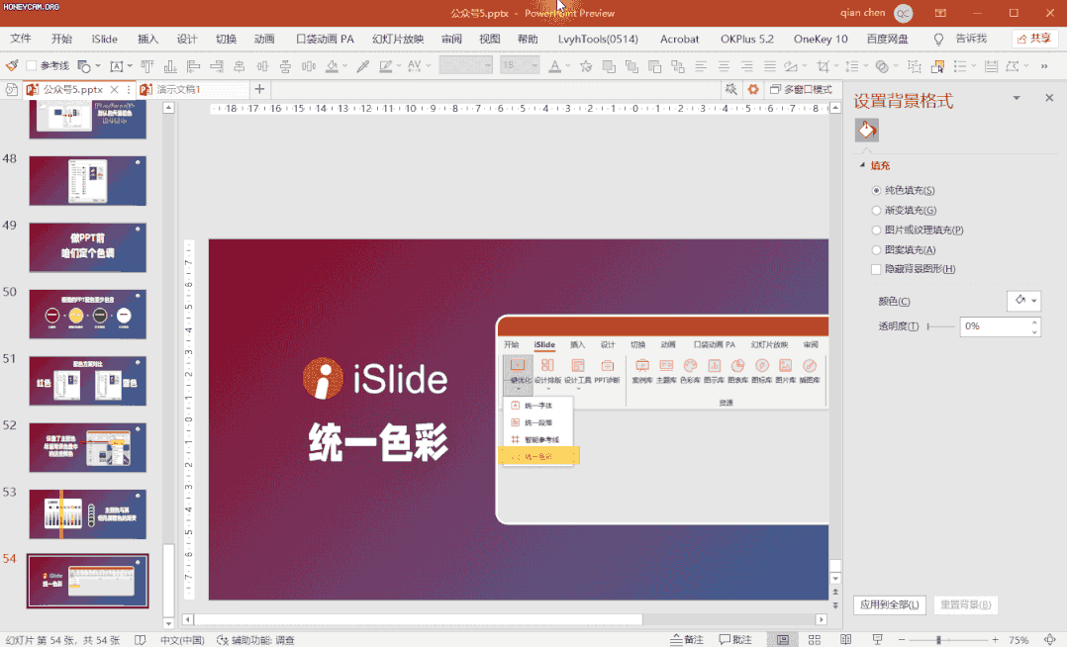
Task: Open the 设计 ribbon tab
Action: [187, 39]
